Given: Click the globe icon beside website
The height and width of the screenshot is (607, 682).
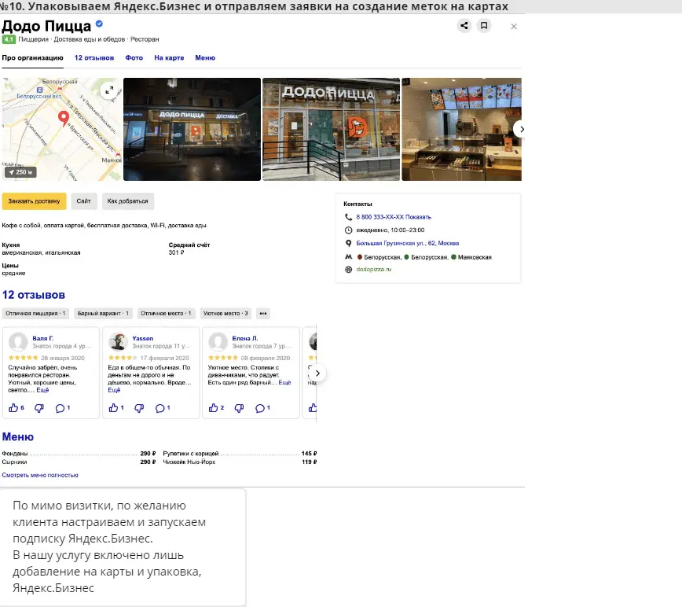Looking at the screenshot, I should point(348,270).
